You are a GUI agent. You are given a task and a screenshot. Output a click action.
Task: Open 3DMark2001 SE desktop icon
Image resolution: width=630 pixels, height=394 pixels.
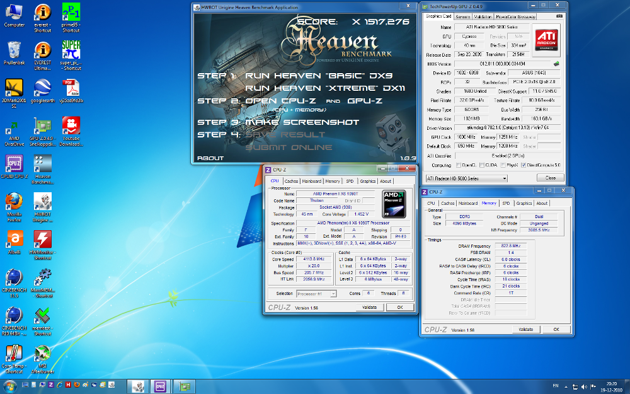tap(14, 93)
